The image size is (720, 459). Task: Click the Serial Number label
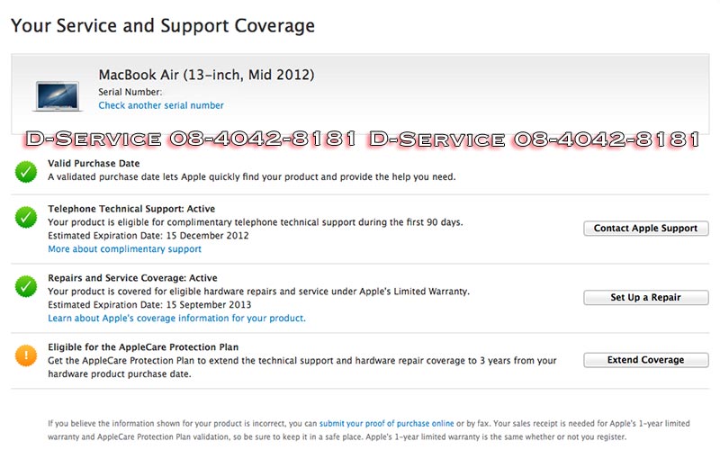click(x=130, y=92)
